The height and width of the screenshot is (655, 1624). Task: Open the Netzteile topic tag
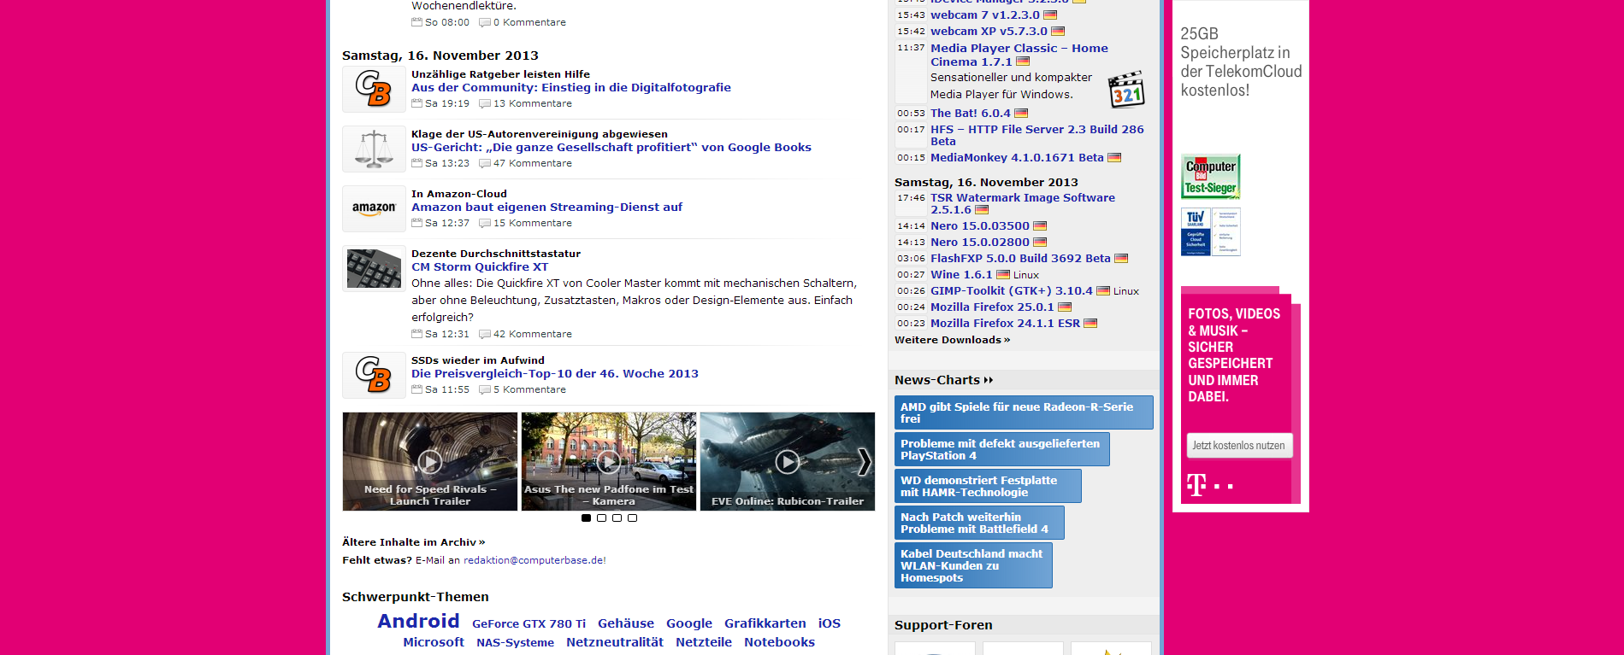click(704, 642)
